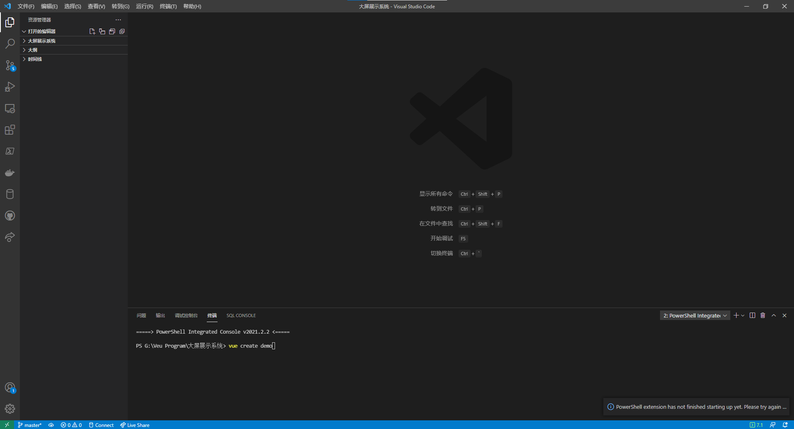Click terminal command line 'vue create demo'

(251, 346)
